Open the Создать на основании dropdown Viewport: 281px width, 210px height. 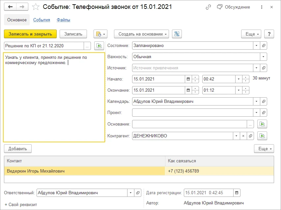click(x=141, y=34)
